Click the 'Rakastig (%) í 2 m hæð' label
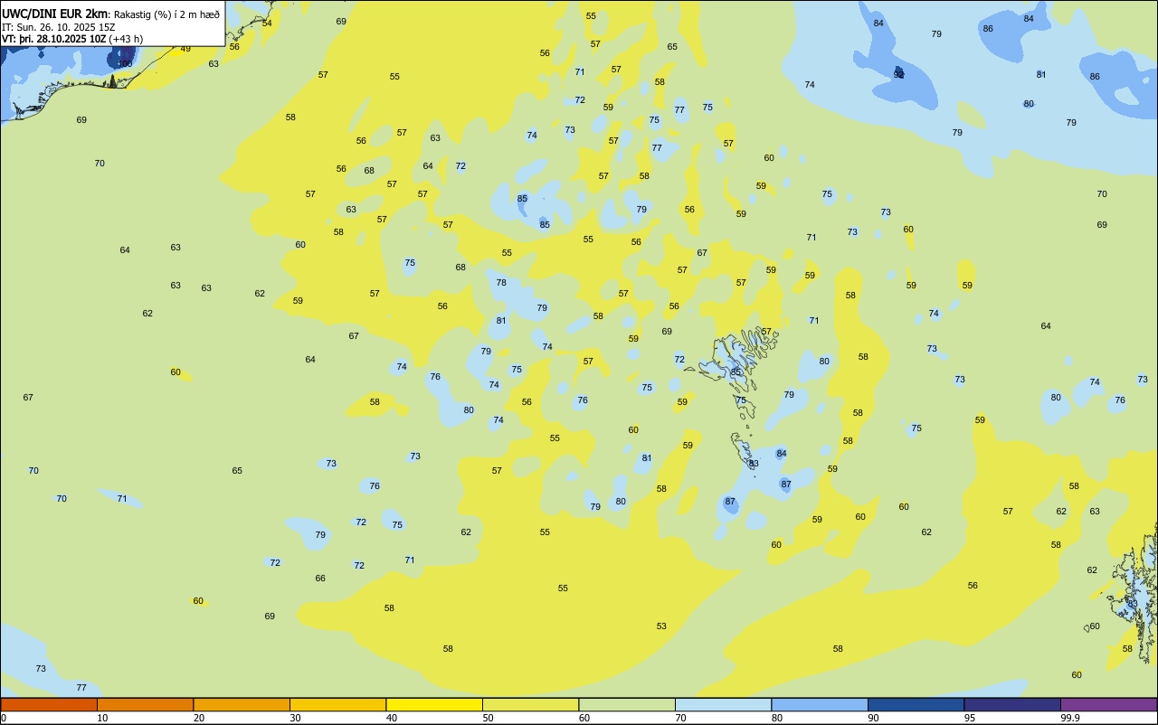Image resolution: width=1158 pixels, height=725 pixels. point(166,14)
